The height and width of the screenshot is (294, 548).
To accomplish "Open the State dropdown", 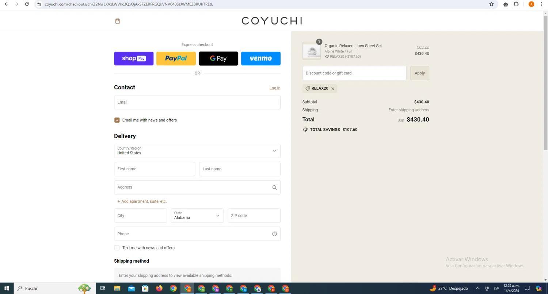I will pos(197,216).
